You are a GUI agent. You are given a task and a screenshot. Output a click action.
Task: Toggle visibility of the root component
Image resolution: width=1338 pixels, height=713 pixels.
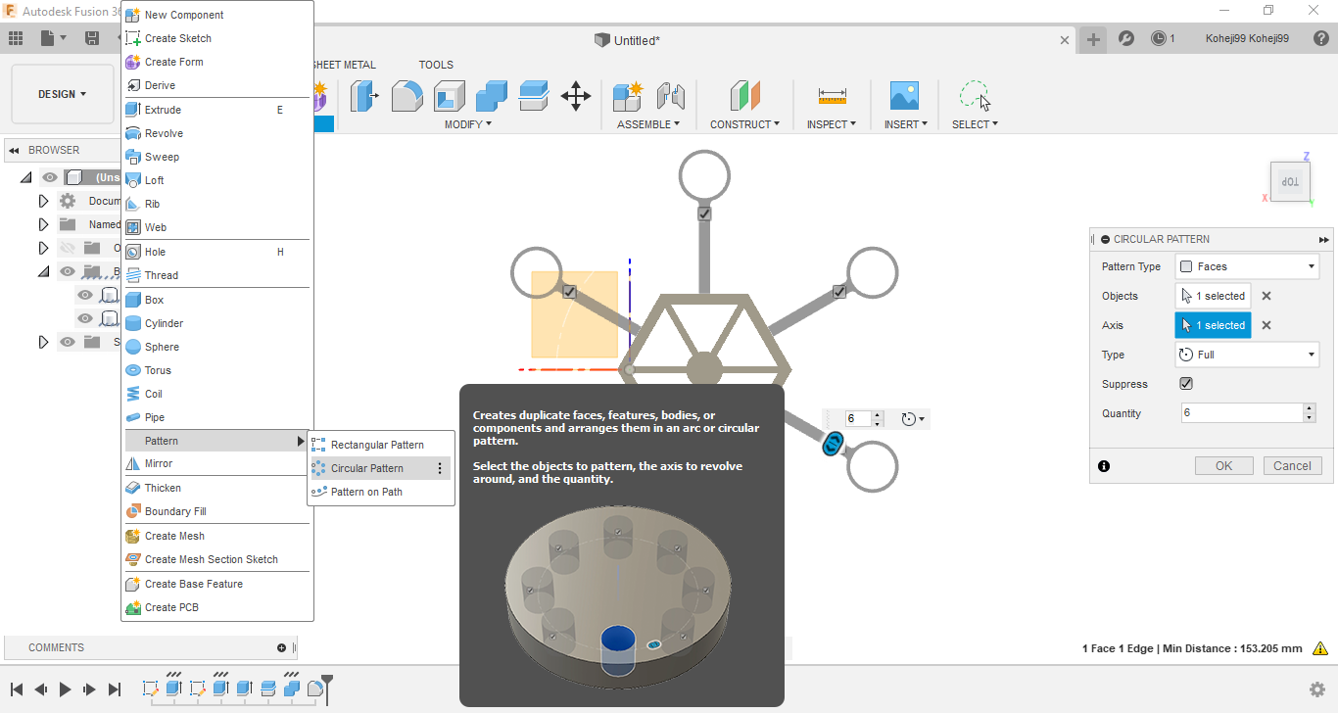pyautogui.click(x=50, y=177)
